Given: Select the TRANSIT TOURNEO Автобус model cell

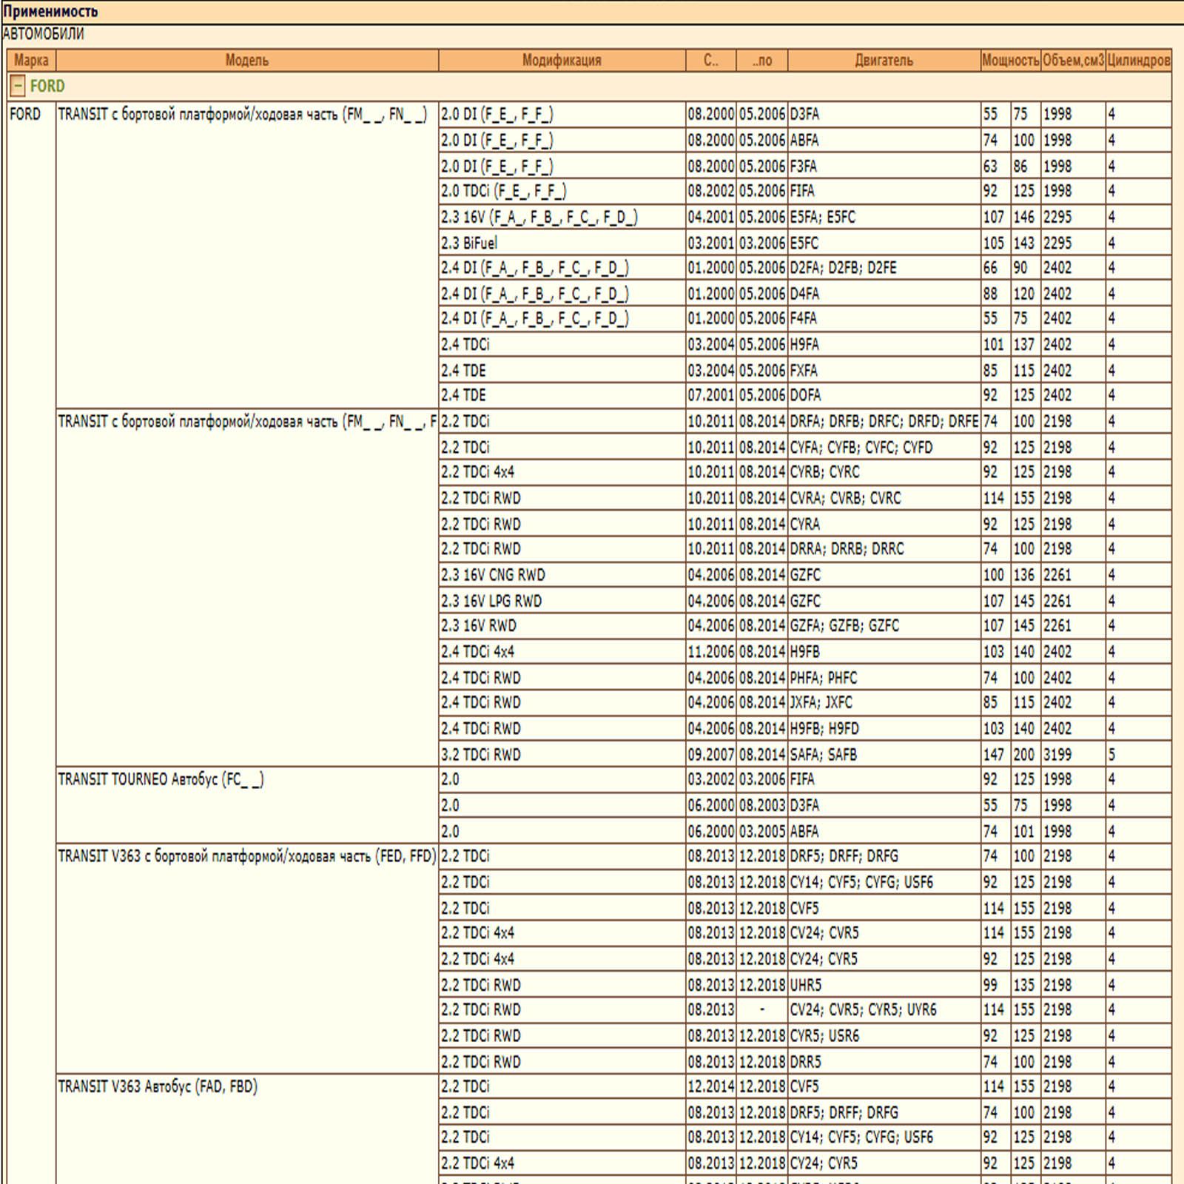Looking at the screenshot, I should coord(161,779).
